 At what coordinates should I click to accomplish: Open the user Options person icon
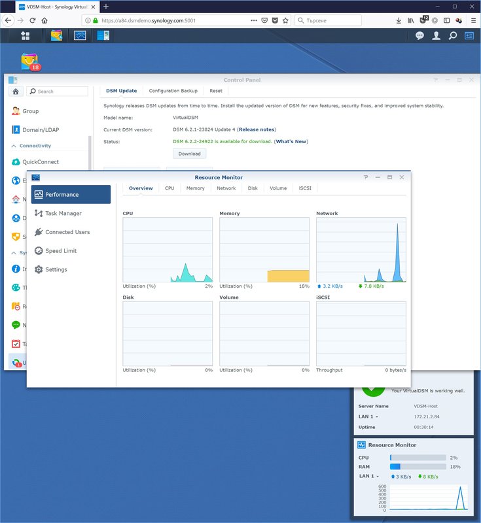point(436,35)
